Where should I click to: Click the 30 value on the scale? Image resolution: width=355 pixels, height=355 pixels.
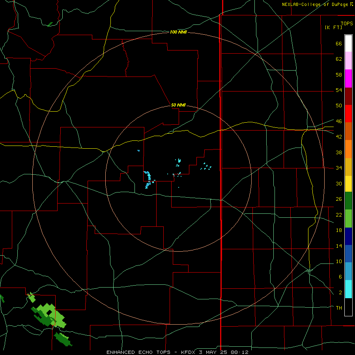click(339, 183)
